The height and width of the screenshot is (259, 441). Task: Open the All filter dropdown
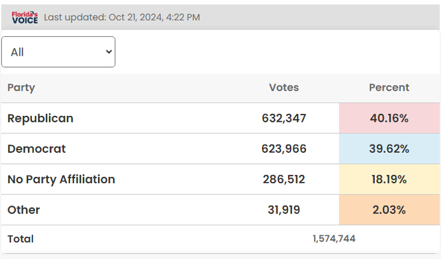pyautogui.click(x=58, y=52)
